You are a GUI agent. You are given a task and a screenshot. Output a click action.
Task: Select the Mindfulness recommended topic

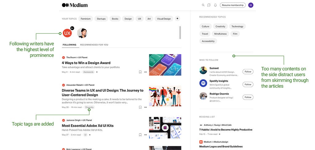tap(220, 34)
